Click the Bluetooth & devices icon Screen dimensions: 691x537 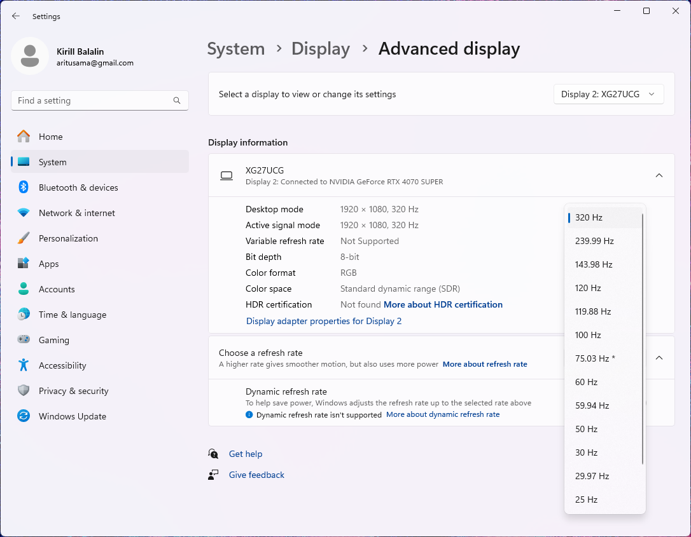[24, 187]
